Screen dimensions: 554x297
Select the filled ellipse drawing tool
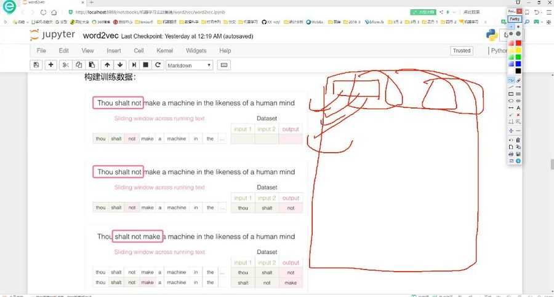[518, 101]
